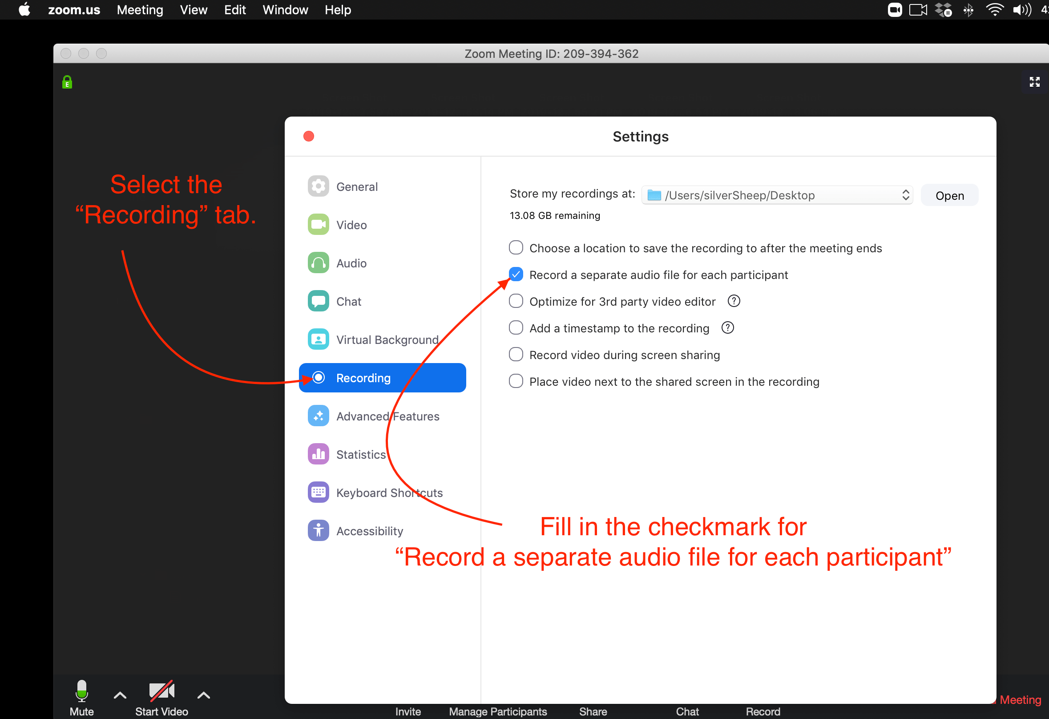Select the Chat settings icon
The height and width of the screenshot is (719, 1049).
318,301
